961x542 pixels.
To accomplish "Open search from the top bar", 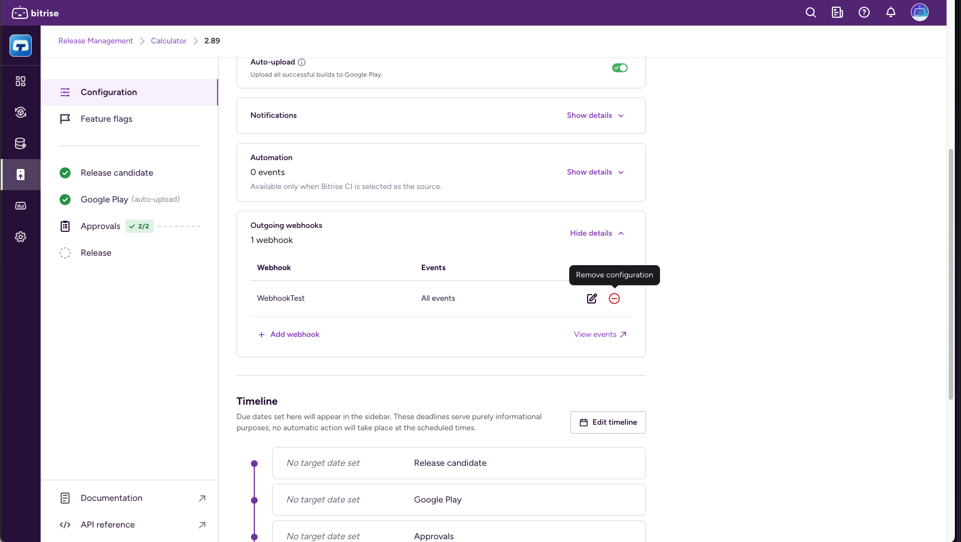I will pyautogui.click(x=810, y=12).
